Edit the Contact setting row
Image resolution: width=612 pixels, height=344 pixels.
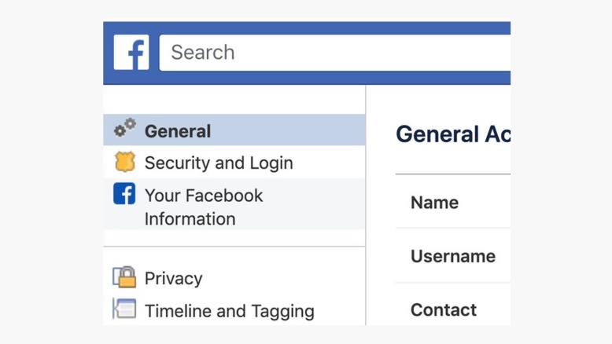click(x=444, y=309)
